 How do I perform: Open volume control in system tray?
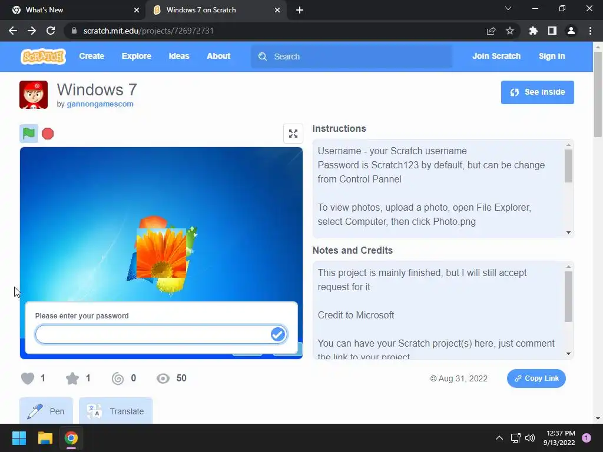pos(530,438)
